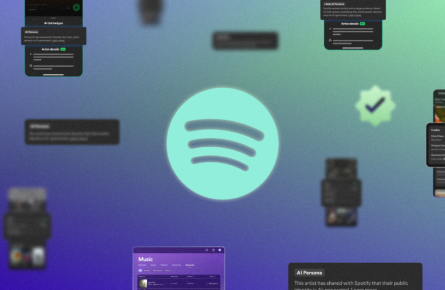Viewport: 445px width, 290px height.
Task: Switch to the Releases tab in Music
Action: click(x=142, y=265)
